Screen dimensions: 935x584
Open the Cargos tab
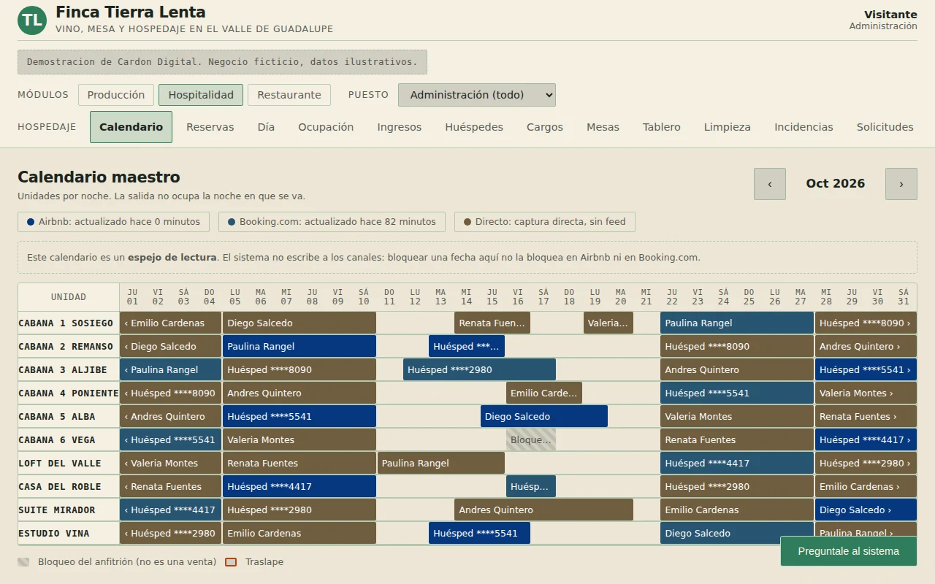click(x=545, y=127)
